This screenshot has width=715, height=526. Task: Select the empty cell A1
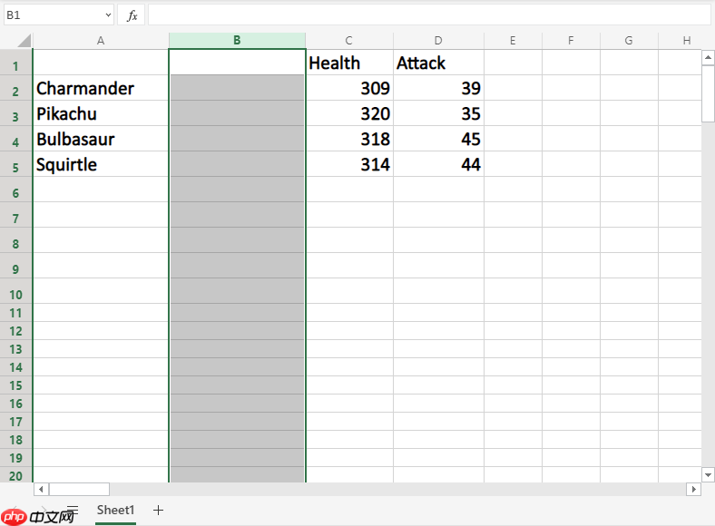click(x=101, y=63)
